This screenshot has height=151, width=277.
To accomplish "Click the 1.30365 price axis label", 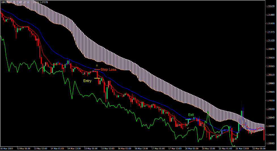I will 270,66.
